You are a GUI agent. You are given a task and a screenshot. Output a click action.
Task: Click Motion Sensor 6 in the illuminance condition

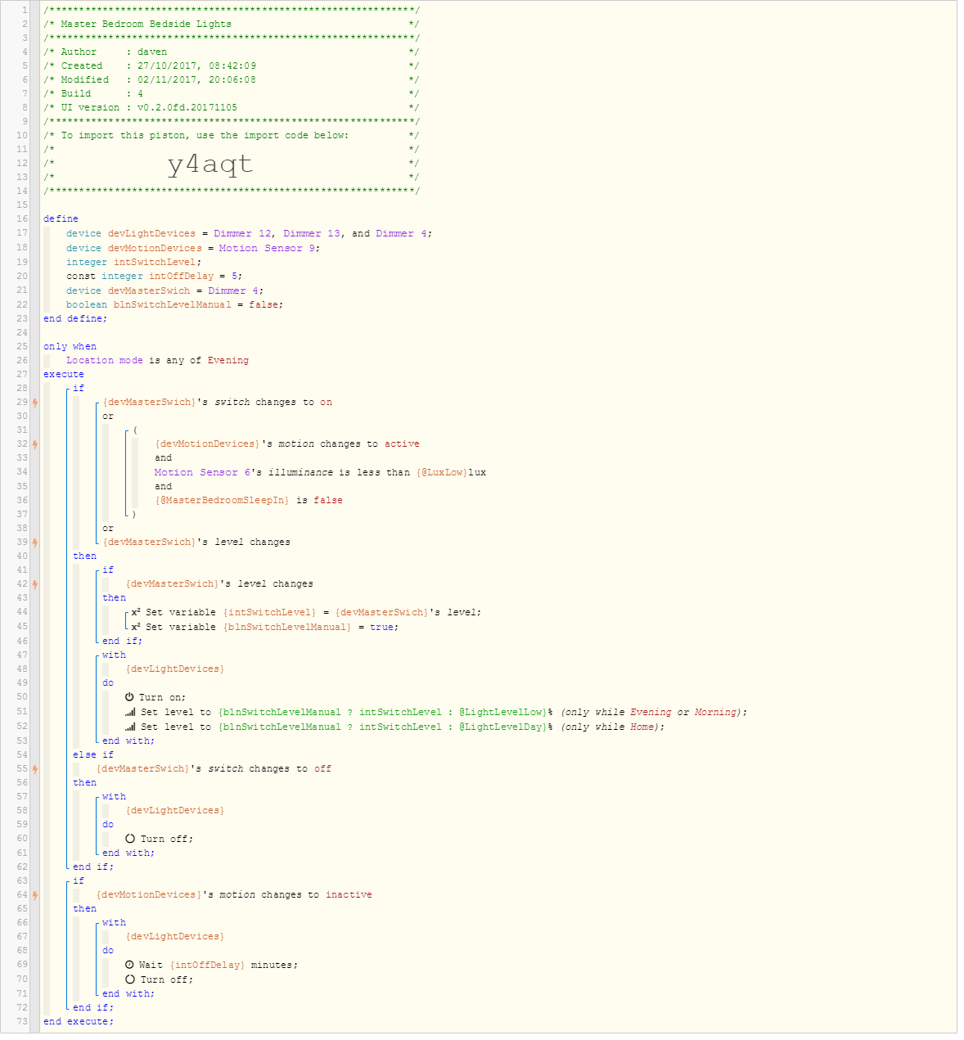click(202, 472)
